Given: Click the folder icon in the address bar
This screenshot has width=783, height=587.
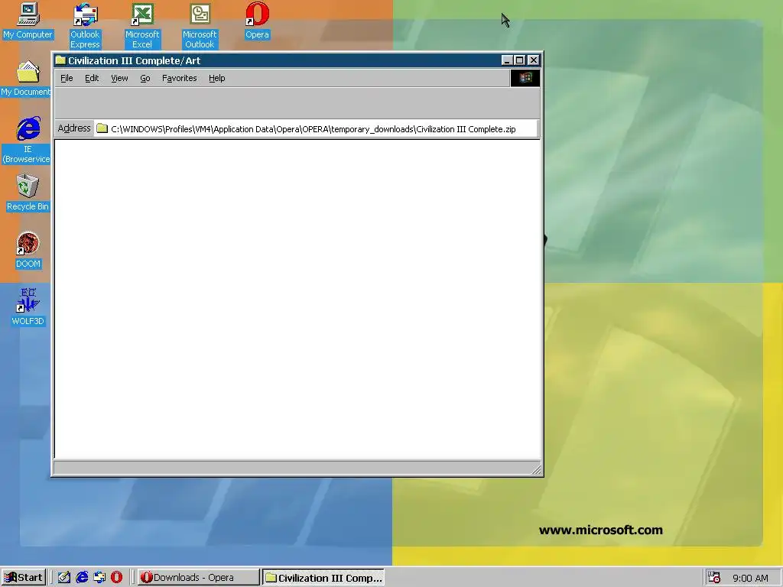Looking at the screenshot, I should tap(102, 128).
